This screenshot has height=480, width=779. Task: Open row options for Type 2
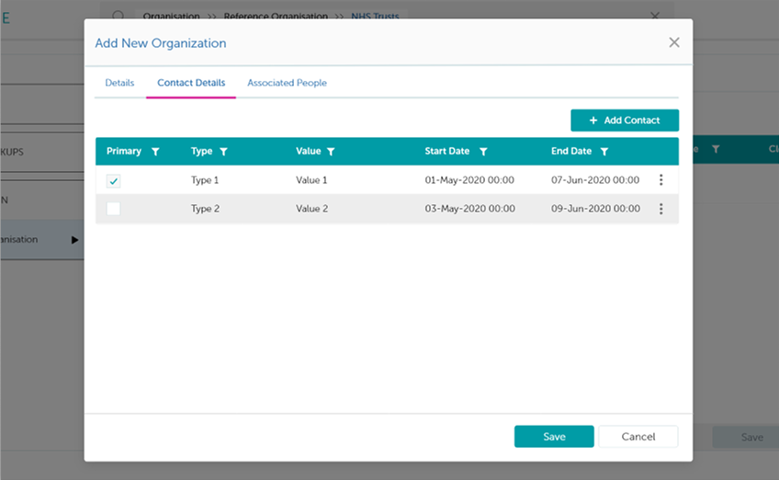pyautogui.click(x=660, y=209)
